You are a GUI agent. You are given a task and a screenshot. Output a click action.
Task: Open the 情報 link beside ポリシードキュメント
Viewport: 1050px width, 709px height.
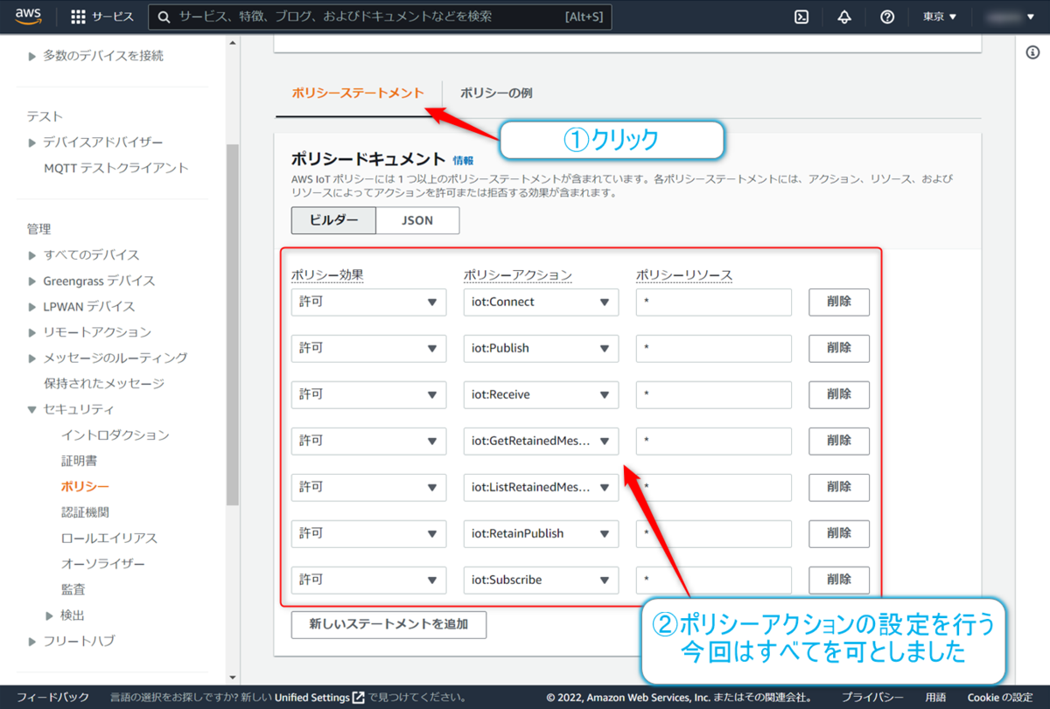point(463,161)
